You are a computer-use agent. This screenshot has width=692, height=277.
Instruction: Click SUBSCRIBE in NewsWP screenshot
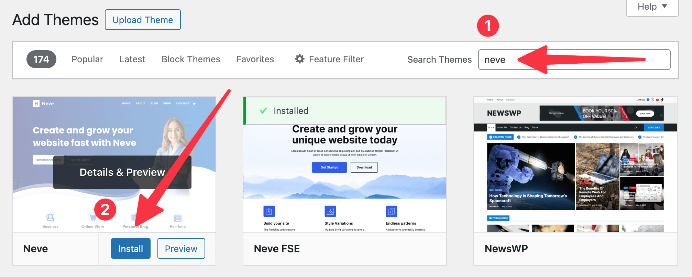coord(653,127)
